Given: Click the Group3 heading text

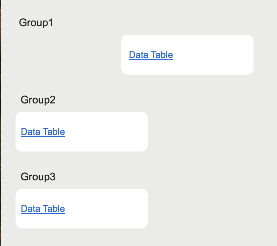Looking at the screenshot, I should tap(38, 177).
